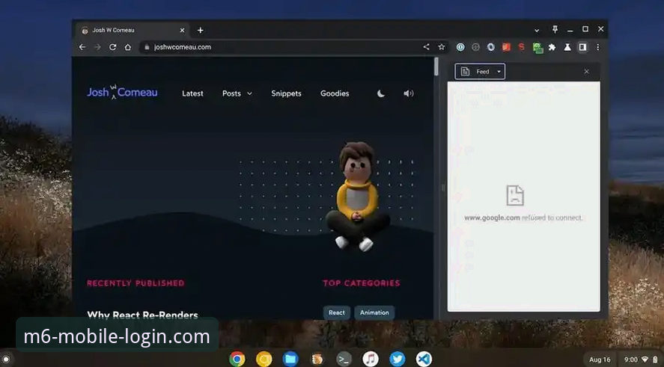Click the first blue circle extension icon
664x367 pixels.
click(x=460, y=47)
